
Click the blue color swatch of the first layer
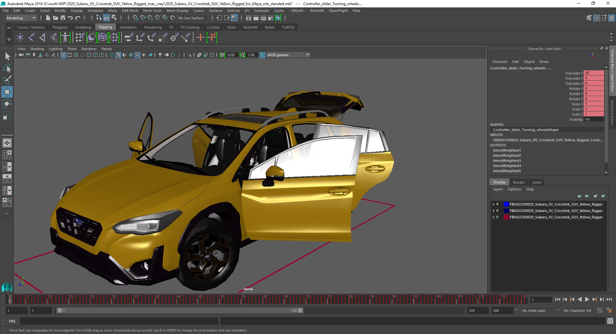coord(506,204)
